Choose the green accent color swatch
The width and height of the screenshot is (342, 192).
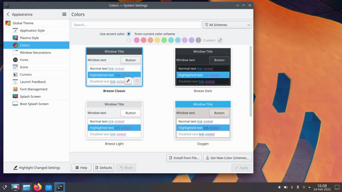[x=164, y=41]
